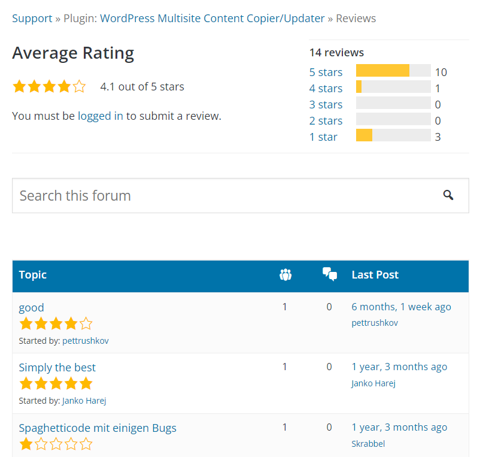This screenshot has width=483, height=457.
Task: Click the 4 stars rating bar
Action: pyautogui.click(x=393, y=87)
